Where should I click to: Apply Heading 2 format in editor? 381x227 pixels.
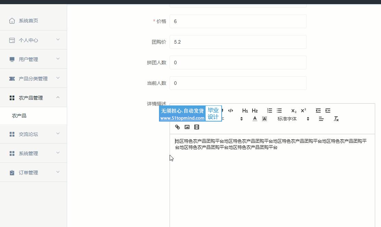point(255,111)
